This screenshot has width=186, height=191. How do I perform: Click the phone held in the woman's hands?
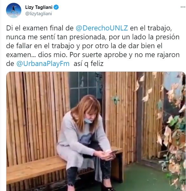pos(113,152)
